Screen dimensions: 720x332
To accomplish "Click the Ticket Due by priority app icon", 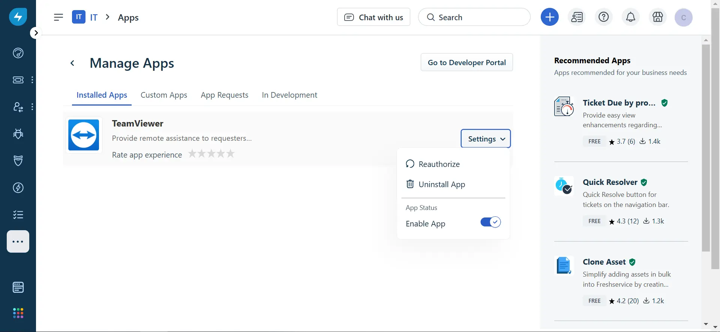I will coord(564,106).
